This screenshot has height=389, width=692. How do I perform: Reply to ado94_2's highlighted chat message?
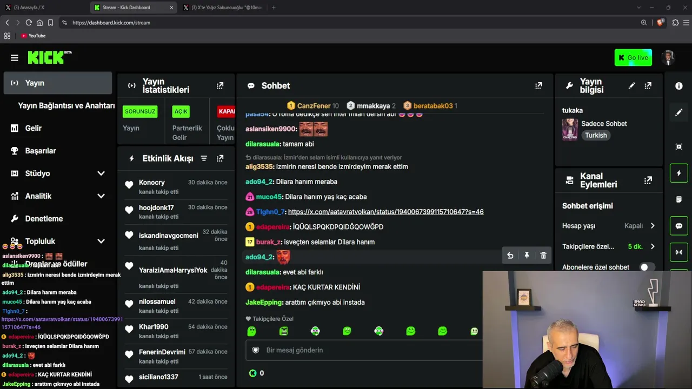pyautogui.click(x=510, y=256)
